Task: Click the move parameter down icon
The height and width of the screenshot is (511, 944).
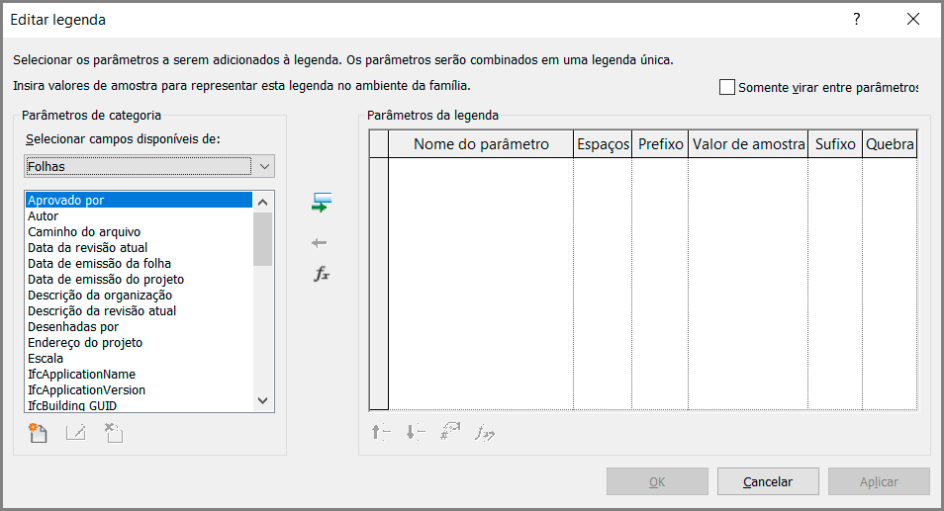Action: click(415, 432)
